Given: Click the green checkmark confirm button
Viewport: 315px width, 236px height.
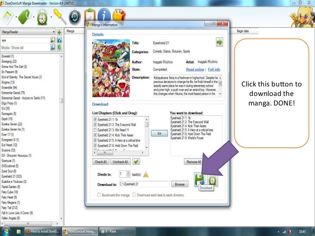Looking at the screenshot, I should (x=136, y=162).
